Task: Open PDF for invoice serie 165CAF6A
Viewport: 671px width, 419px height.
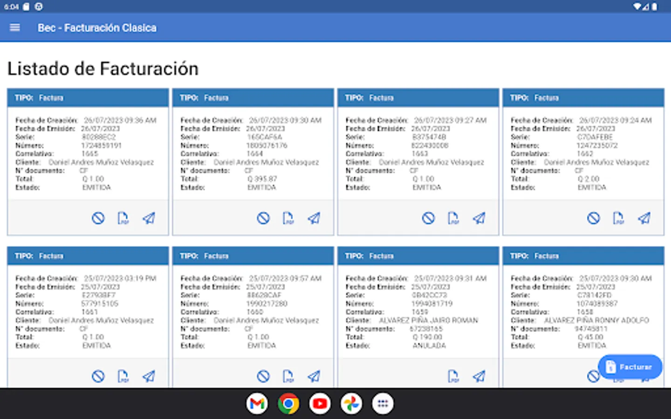Action: click(x=288, y=218)
